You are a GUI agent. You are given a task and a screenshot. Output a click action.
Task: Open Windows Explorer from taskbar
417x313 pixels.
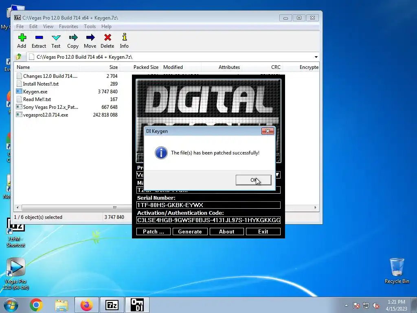pyautogui.click(x=61, y=305)
